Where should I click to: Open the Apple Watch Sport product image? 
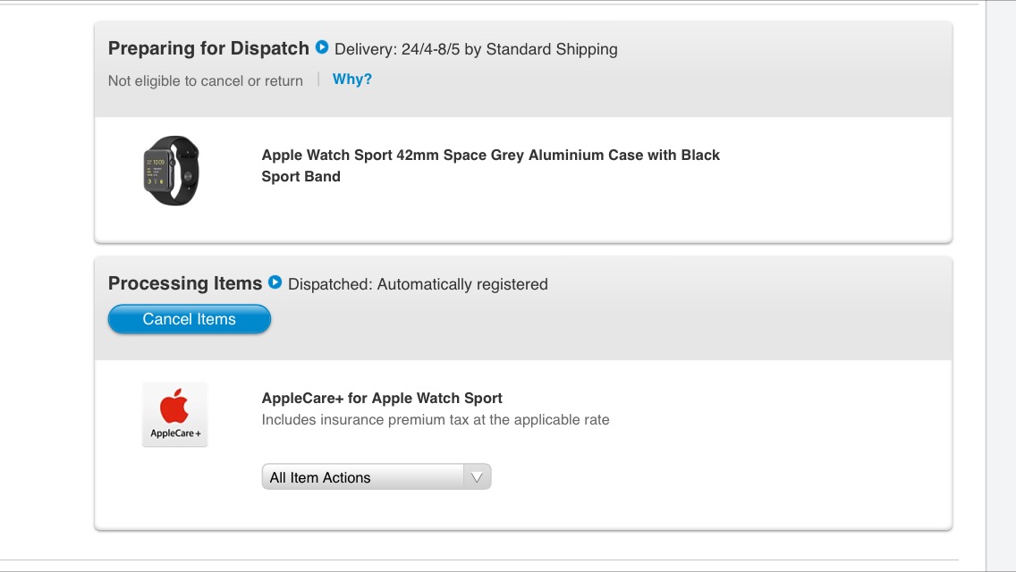click(172, 171)
